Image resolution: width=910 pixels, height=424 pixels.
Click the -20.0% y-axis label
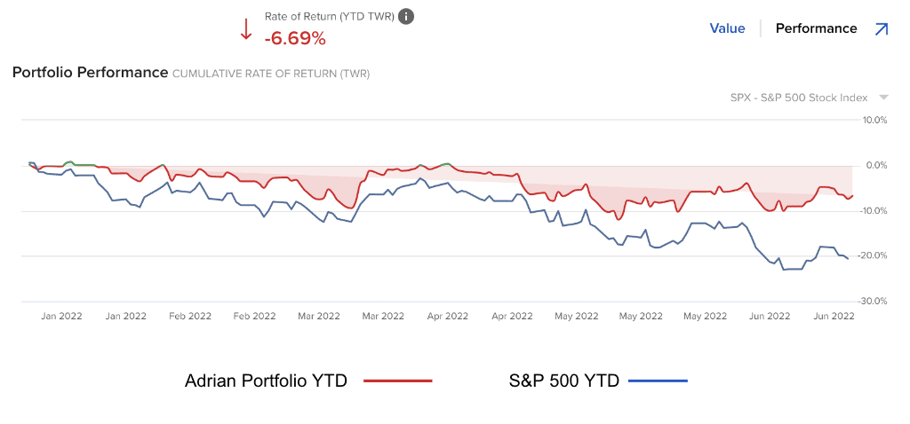(x=874, y=255)
